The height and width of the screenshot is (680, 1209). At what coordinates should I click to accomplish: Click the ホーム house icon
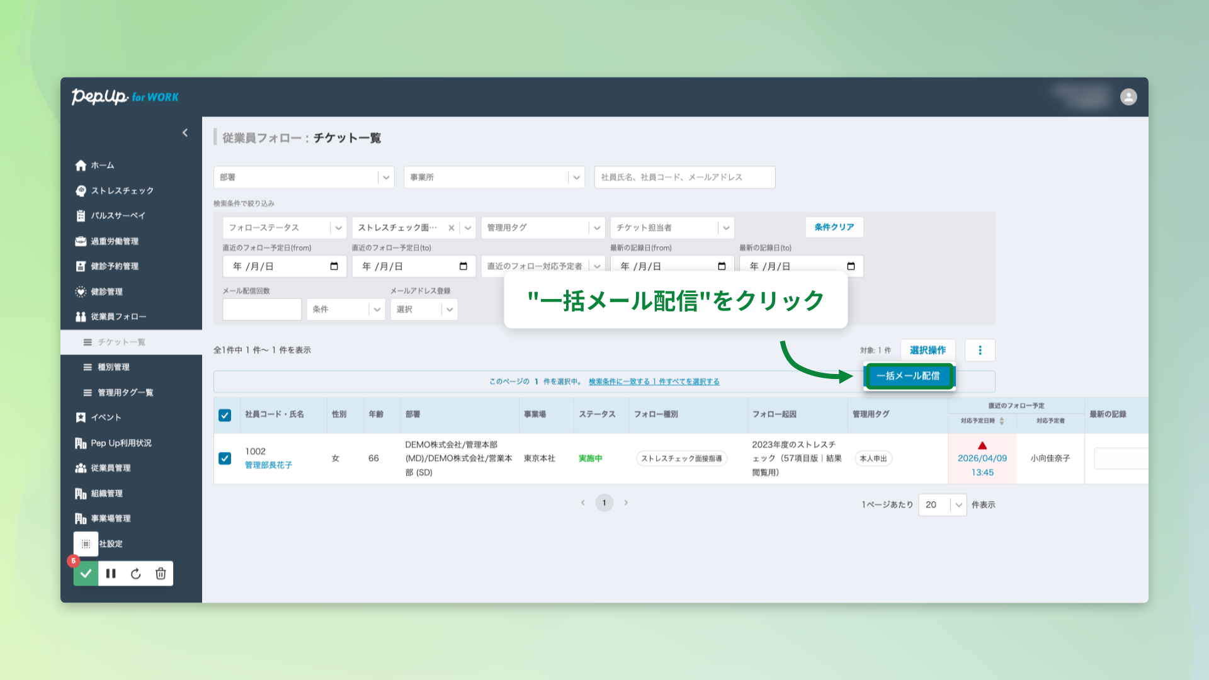point(81,166)
